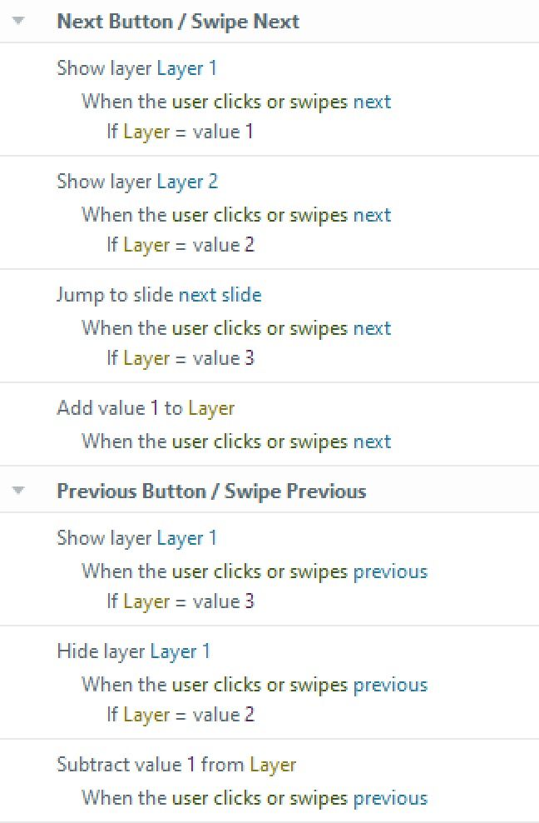Click the Layer variable in the Add value trigger
Screen dimensions: 539x823
[211, 408]
